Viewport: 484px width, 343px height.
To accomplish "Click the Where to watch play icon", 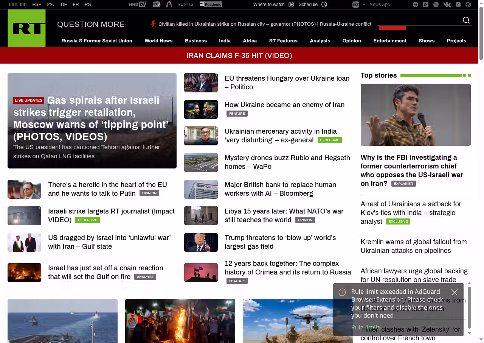I will pyautogui.click(x=291, y=5).
